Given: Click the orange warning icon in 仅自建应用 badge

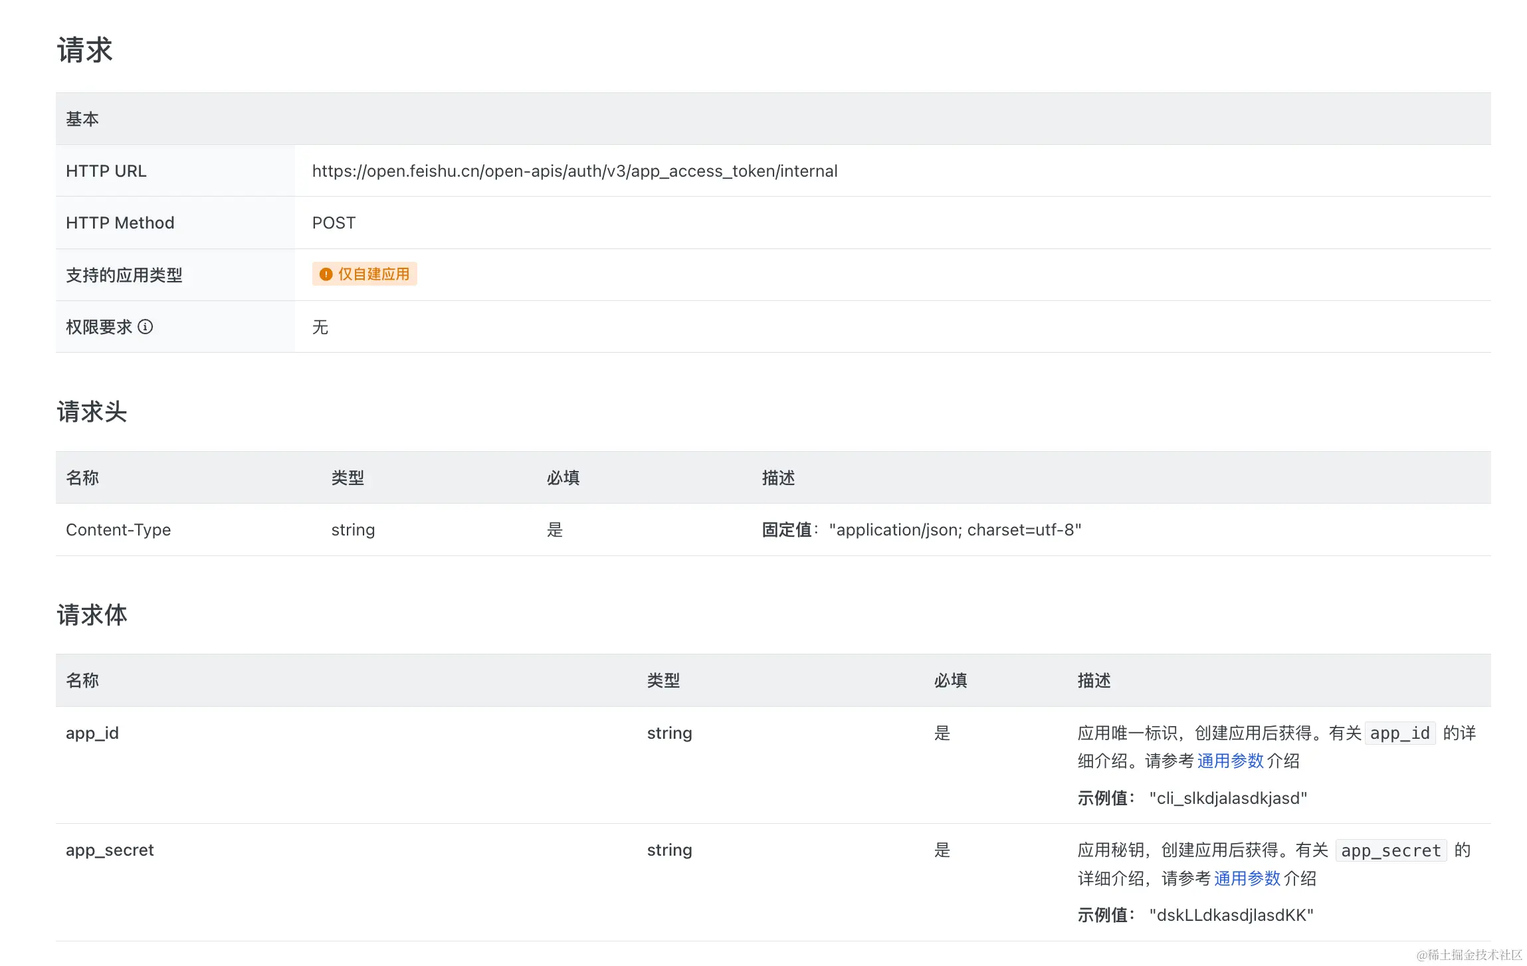Looking at the screenshot, I should click(325, 274).
